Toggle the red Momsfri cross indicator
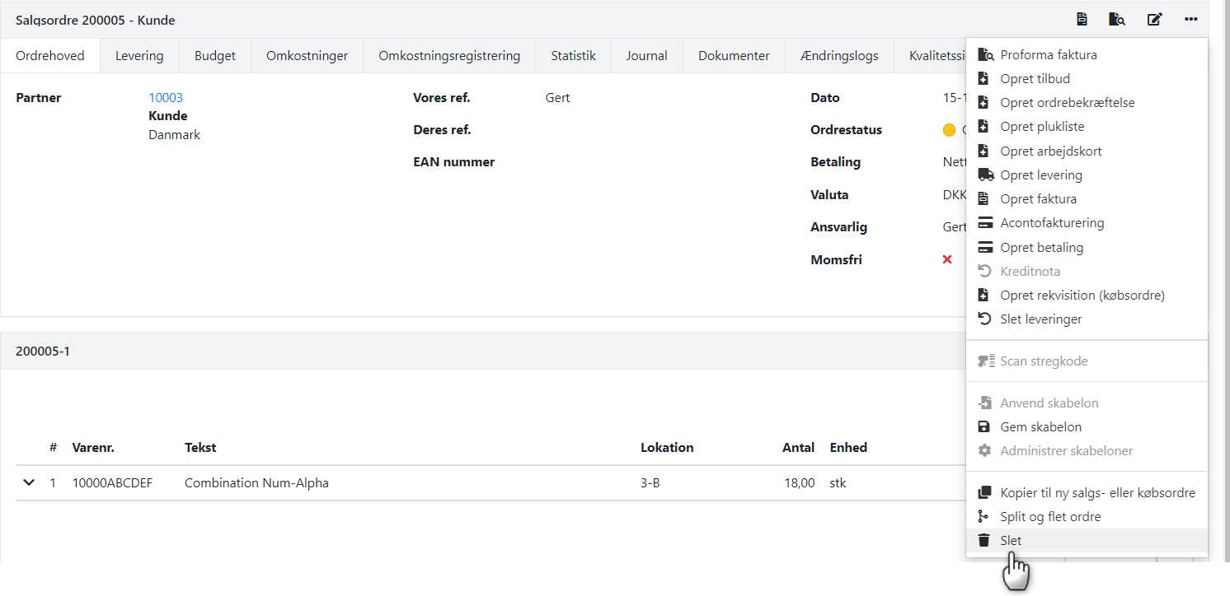The width and height of the screenshot is (1230, 596). pos(947,259)
